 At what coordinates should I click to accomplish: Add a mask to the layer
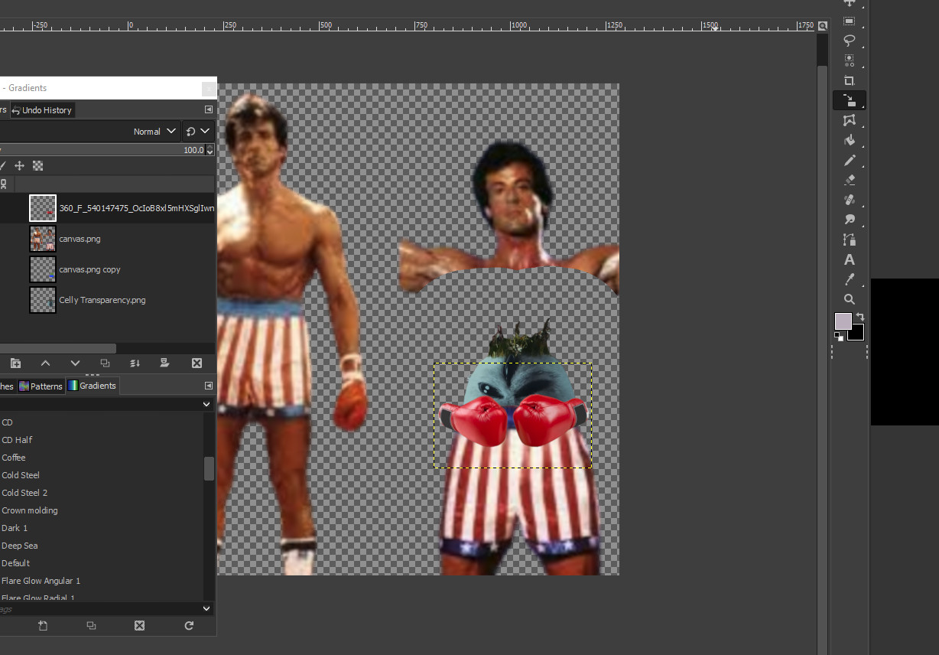[165, 363]
